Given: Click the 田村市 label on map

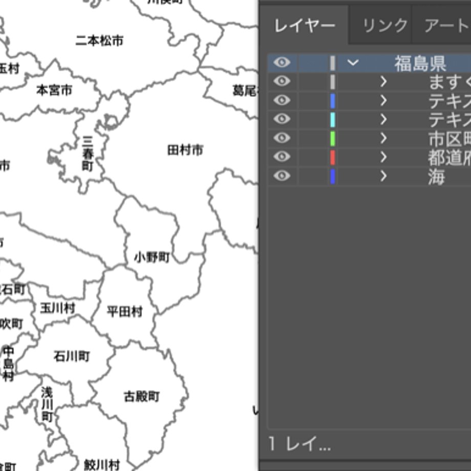Looking at the screenshot, I should 185,150.
